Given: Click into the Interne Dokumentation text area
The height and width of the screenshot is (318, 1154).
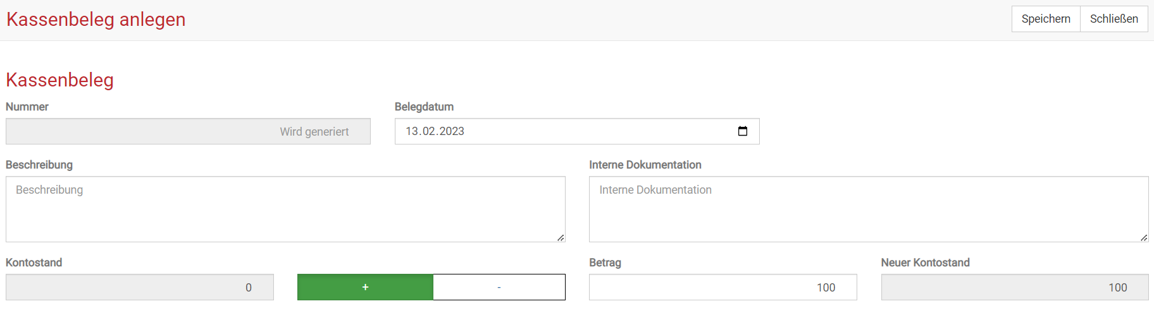Looking at the screenshot, I should click(868, 209).
